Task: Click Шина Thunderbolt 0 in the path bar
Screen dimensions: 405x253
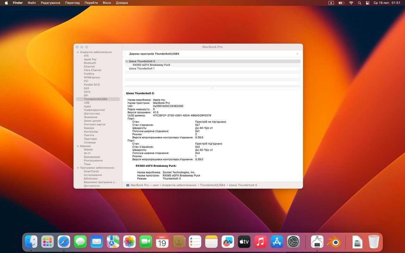Action: 243,185
